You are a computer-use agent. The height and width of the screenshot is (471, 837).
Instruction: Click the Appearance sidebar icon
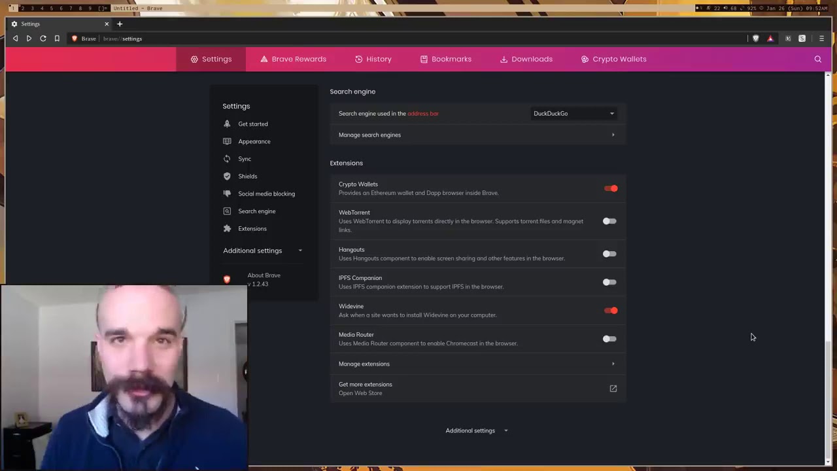click(227, 141)
